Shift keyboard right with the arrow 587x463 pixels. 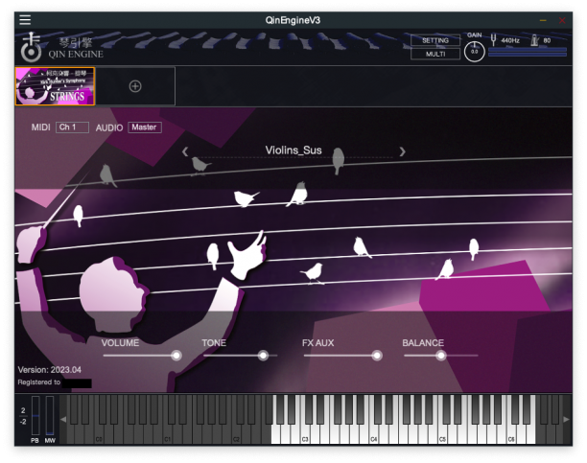(567, 420)
